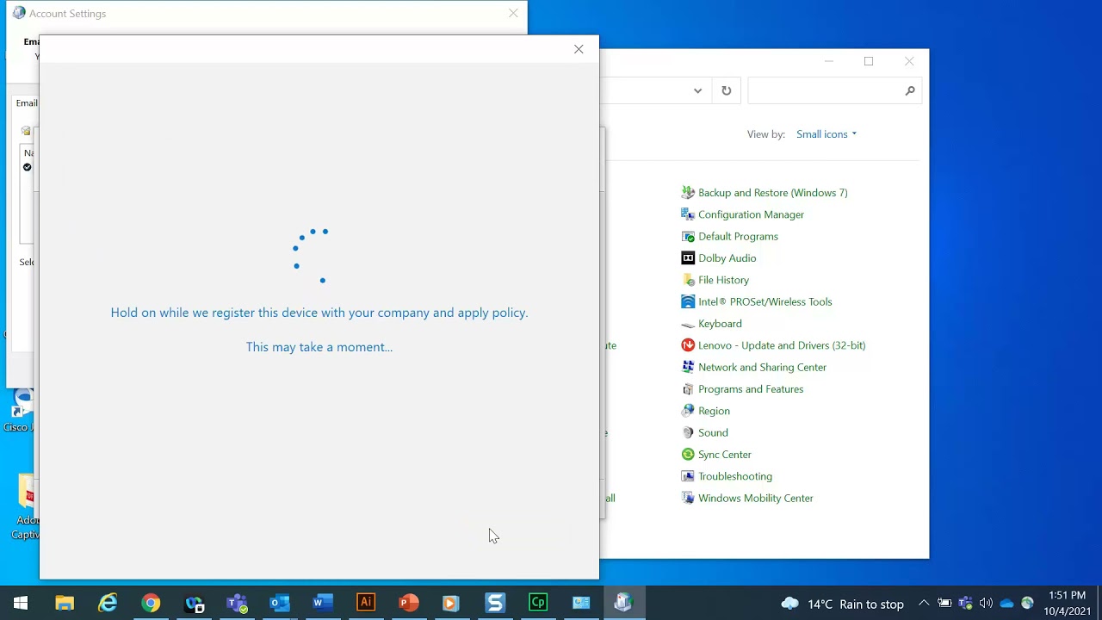Screen dimensions: 1102x620
Task: Open the Region globe icon
Action: [x=687, y=411]
